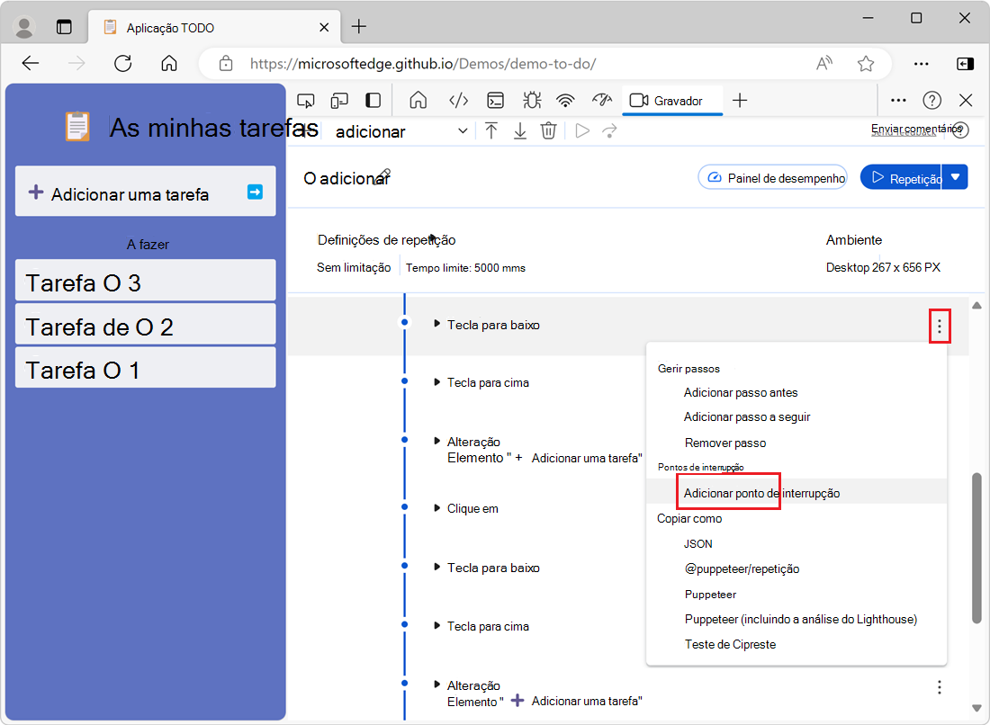
Task: Open the Network tool wifi icon
Action: (565, 101)
